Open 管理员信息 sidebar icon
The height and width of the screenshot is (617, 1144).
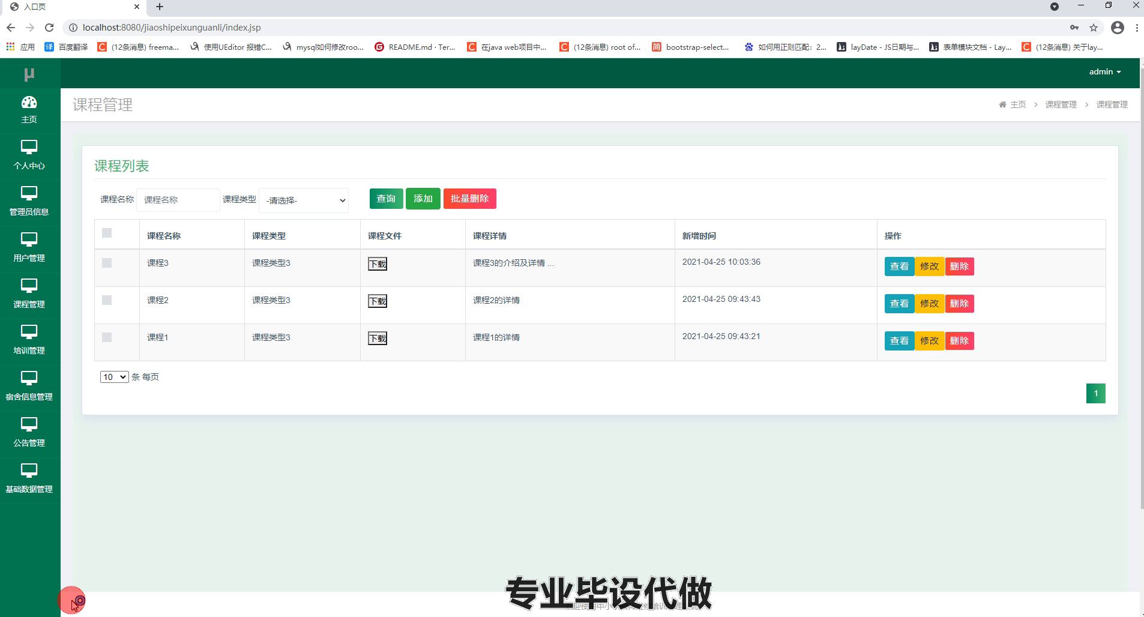[x=29, y=193]
